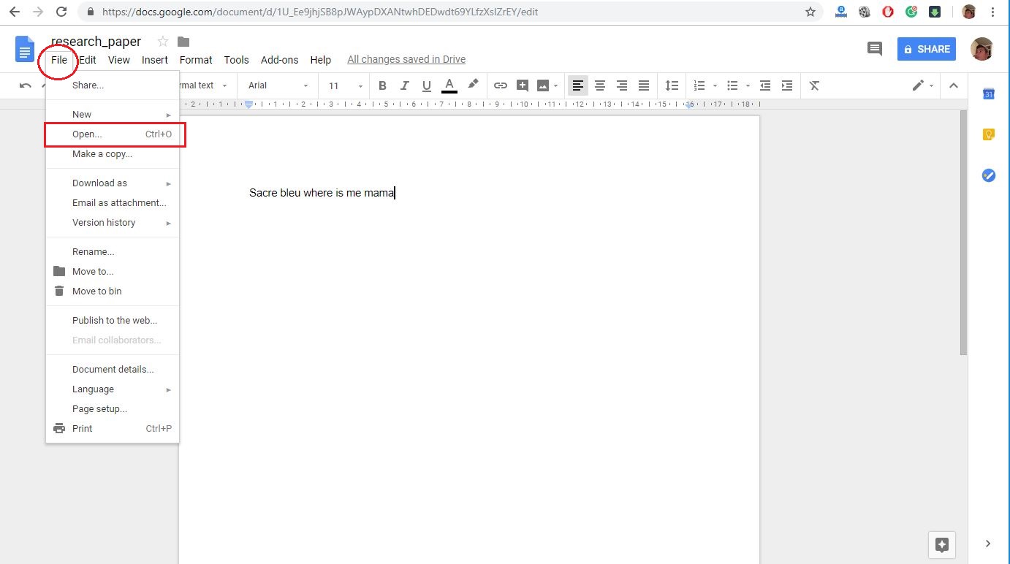The image size is (1010, 564).
Task: Select Move to bin entry
Action: coord(113,291)
